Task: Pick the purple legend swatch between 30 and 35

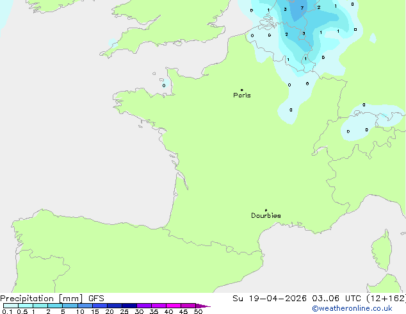Action: coord(143,306)
